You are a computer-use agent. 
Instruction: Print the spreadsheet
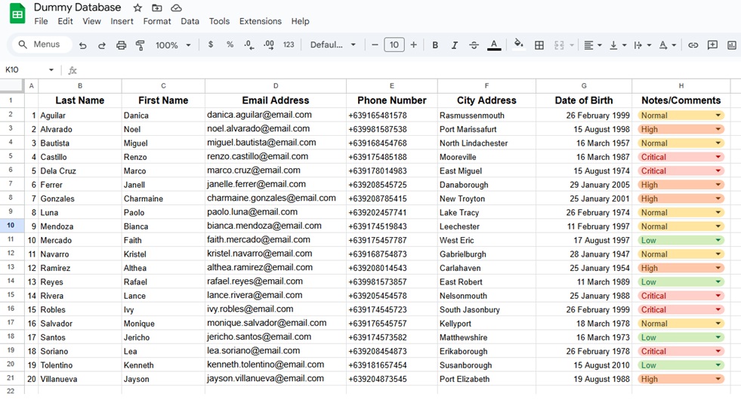point(121,45)
